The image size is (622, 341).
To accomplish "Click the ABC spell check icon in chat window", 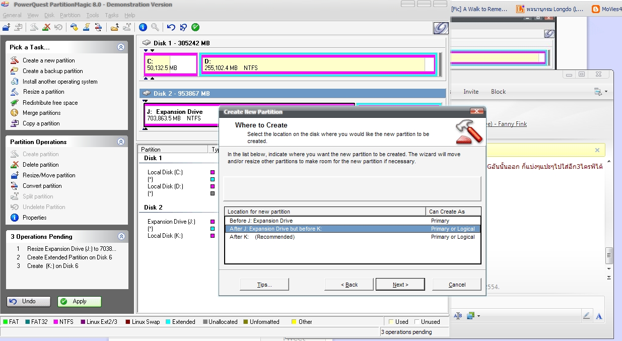I will 458,316.
